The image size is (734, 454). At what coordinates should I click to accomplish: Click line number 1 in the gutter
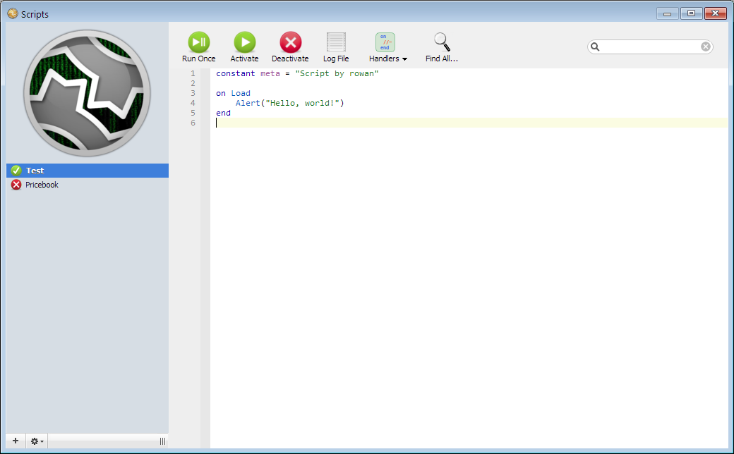click(x=193, y=73)
